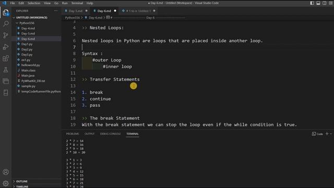Open the Run and Debug view
The image size is (334, 188).
[6, 46]
